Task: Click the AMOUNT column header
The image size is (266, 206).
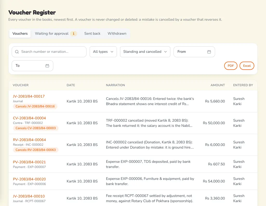Action: tap(218, 85)
